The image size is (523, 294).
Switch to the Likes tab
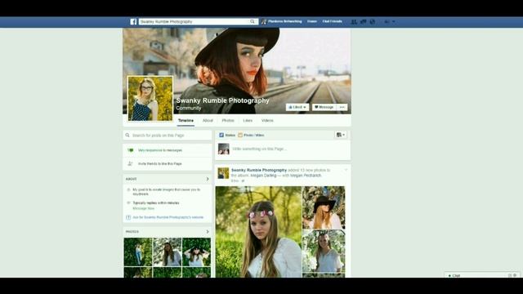(x=248, y=120)
